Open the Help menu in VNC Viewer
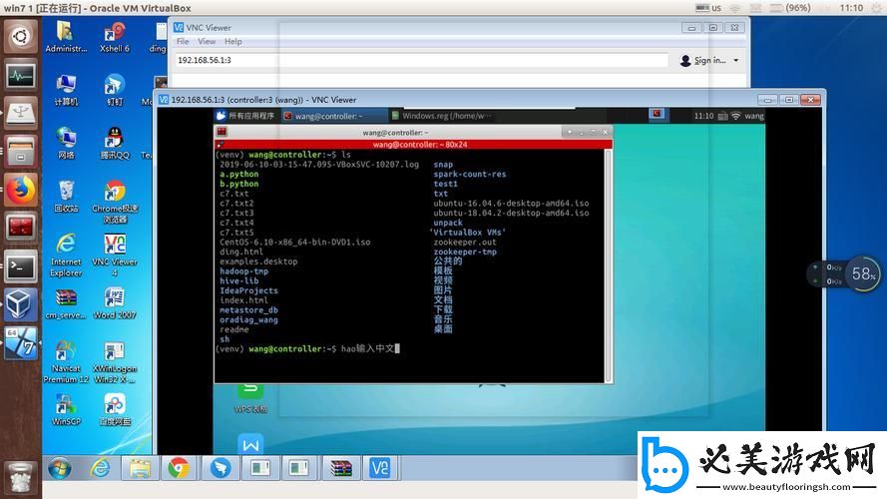Viewport: 887px width, 499px height. click(232, 42)
